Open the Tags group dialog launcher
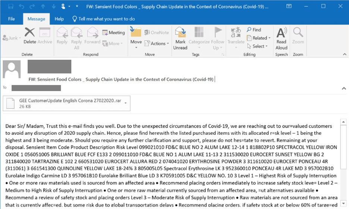 tap(223, 54)
